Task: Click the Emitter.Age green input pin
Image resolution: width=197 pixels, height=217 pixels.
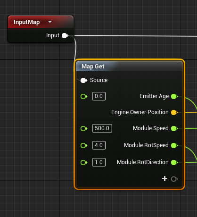Action: (x=84, y=96)
